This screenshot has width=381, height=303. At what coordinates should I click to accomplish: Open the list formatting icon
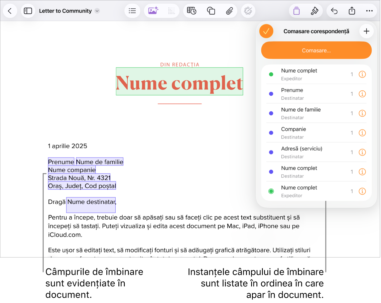132,11
